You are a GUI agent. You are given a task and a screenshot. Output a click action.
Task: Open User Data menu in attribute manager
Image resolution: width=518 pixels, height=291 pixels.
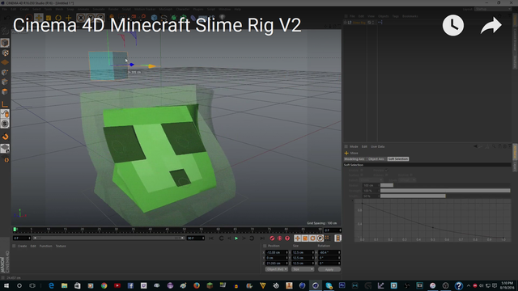377,146
